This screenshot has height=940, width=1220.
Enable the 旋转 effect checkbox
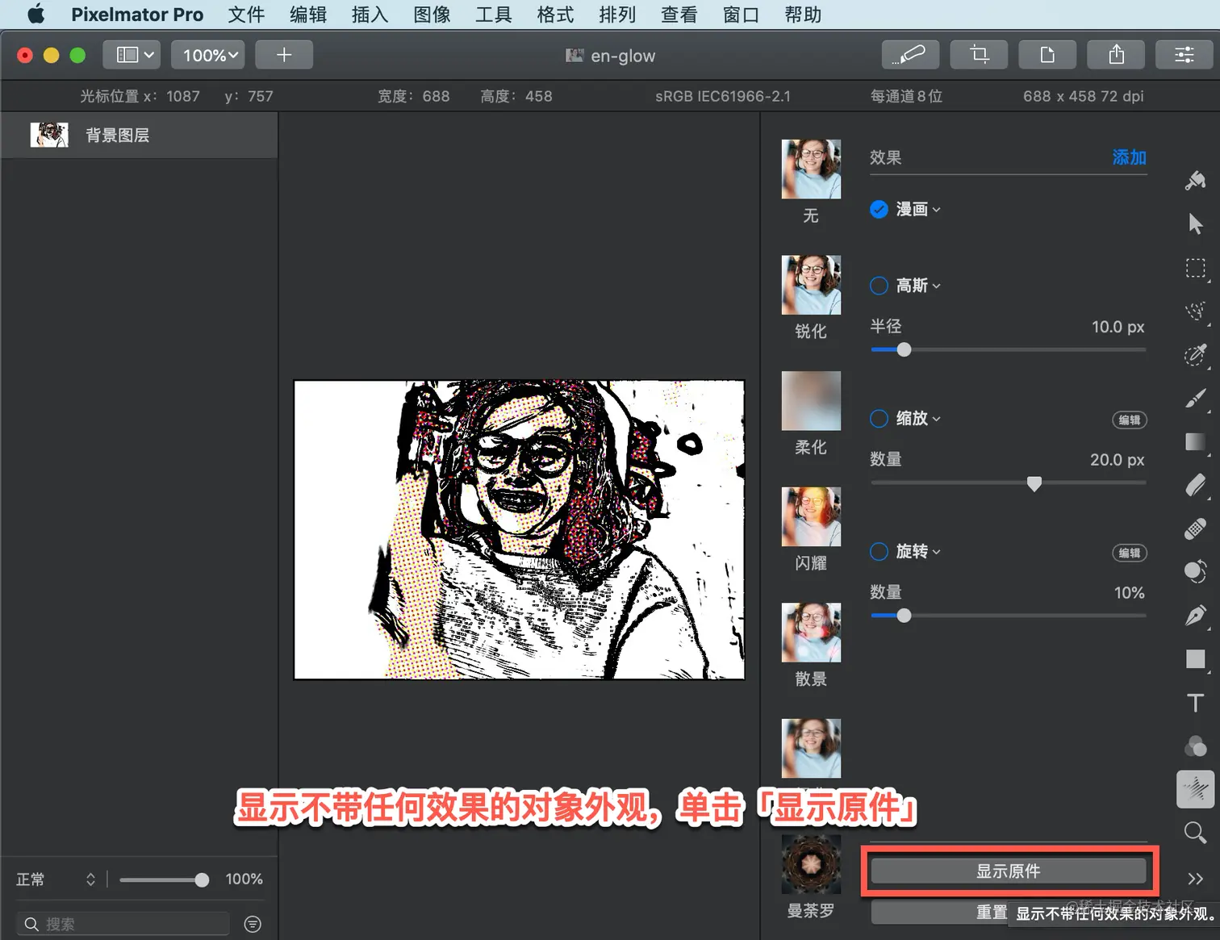coord(879,552)
